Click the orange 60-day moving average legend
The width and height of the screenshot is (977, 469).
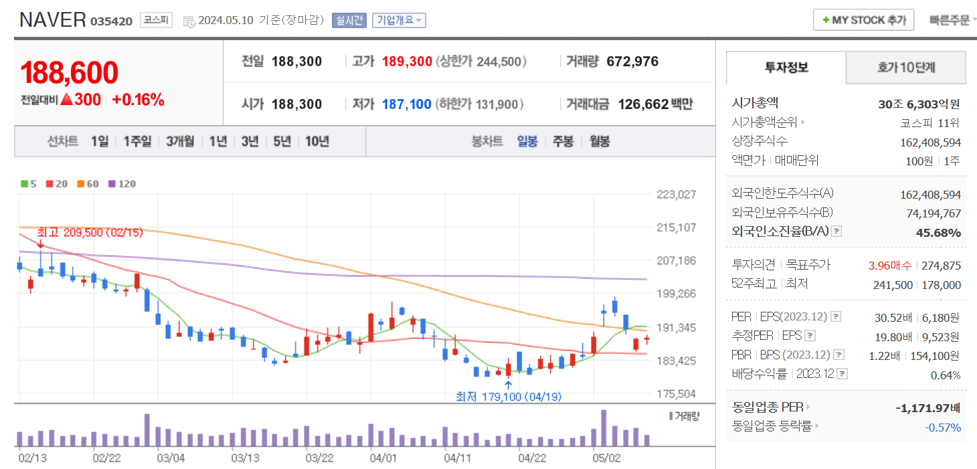point(86,183)
